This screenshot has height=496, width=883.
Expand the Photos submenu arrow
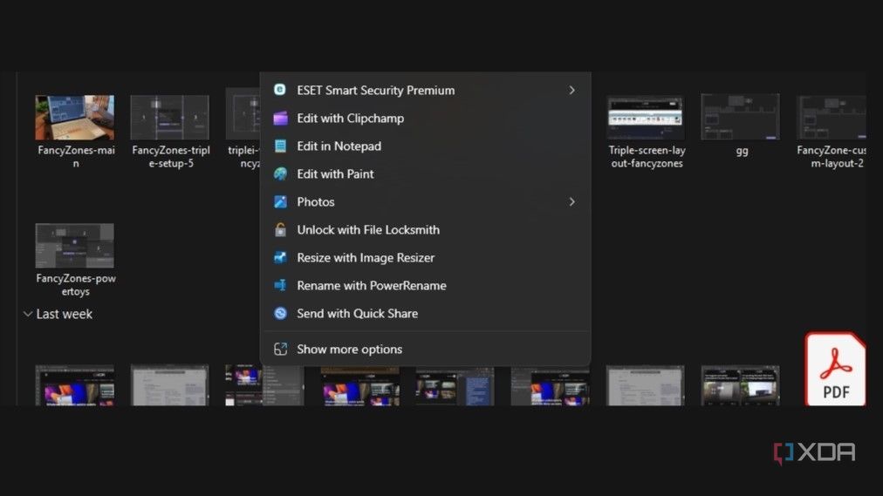pos(572,202)
